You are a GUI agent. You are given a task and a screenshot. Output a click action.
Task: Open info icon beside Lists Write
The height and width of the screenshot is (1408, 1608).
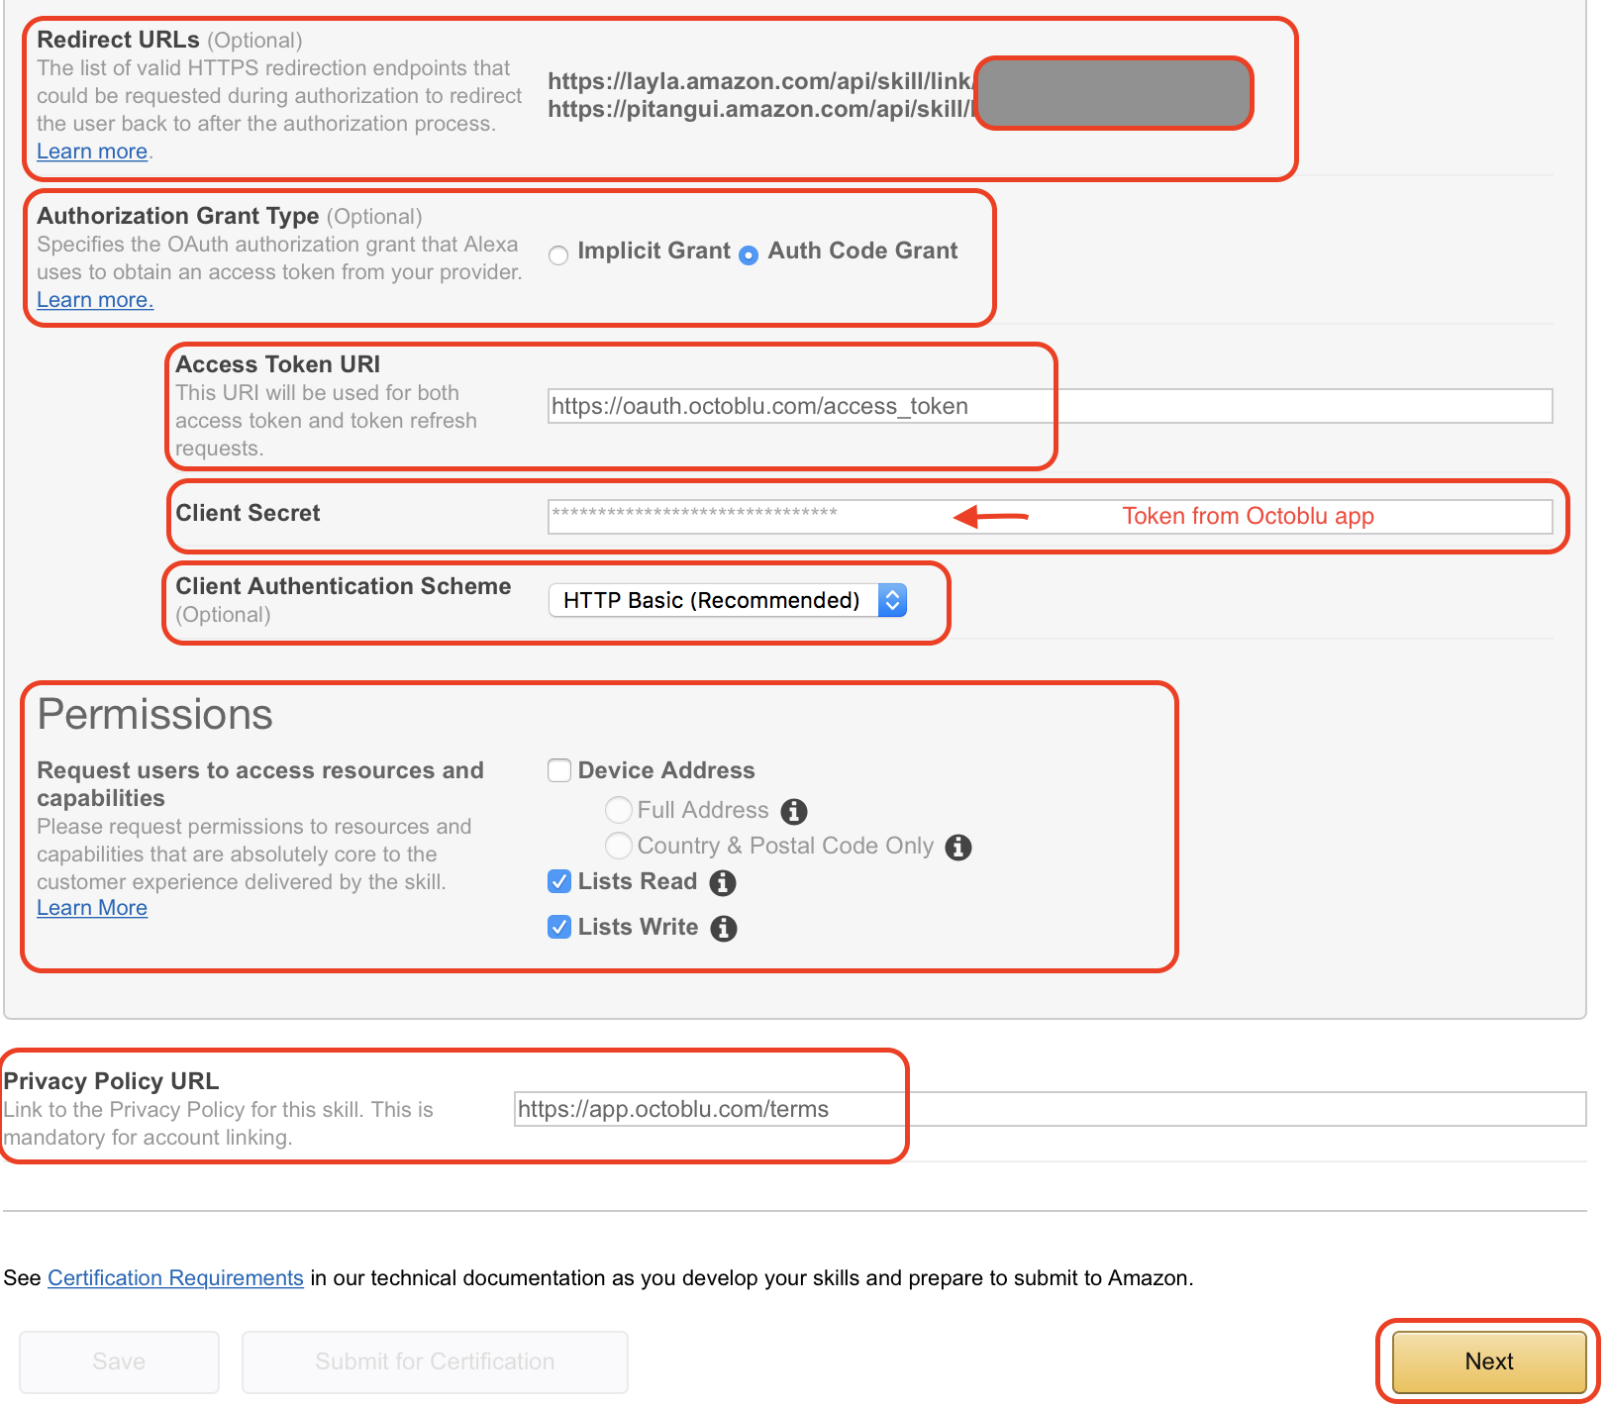tap(724, 929)
